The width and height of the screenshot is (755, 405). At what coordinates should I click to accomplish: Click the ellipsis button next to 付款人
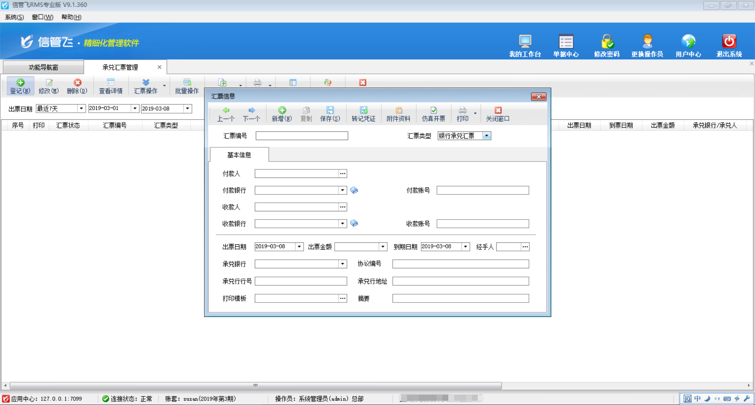pyautogui.click(x=343, y=174)
